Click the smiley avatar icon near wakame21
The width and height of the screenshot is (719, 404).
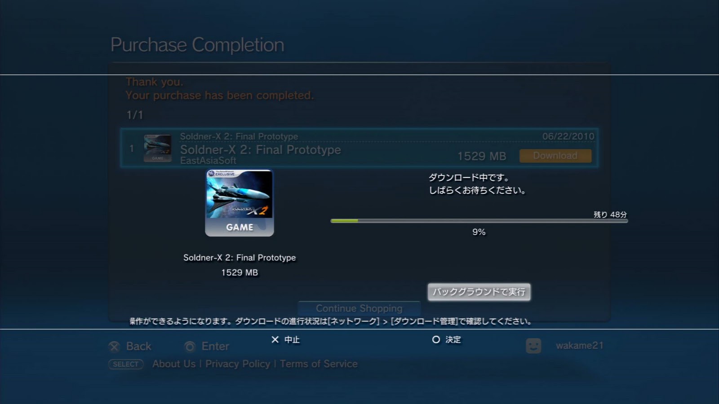tap(533, 346)
